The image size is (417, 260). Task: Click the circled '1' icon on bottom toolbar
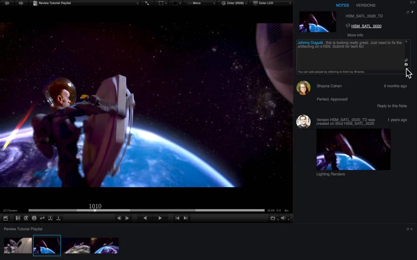click(x=50, y=218)
